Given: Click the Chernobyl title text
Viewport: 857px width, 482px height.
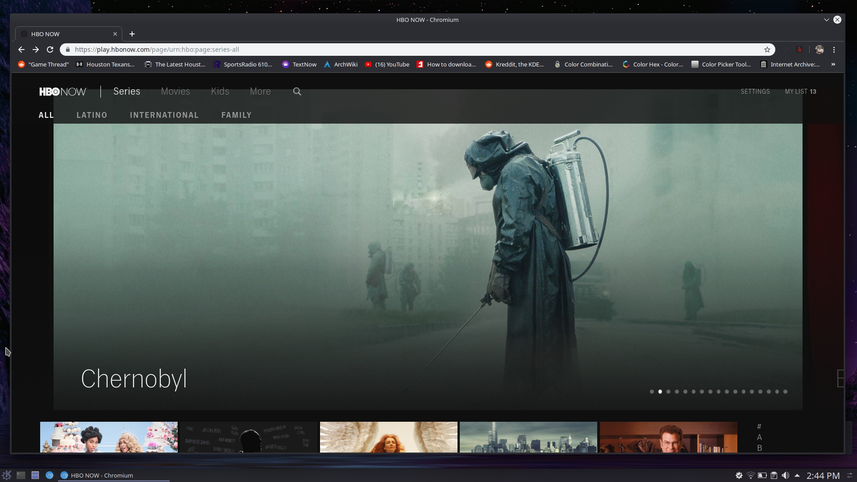Looking at the screenshot, I should click(x=134, y=379).
